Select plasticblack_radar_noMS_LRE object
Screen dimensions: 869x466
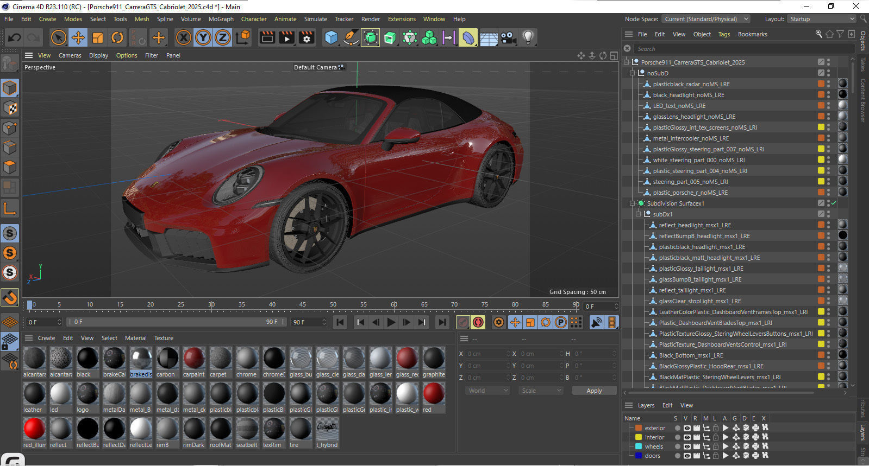[691, 84]
